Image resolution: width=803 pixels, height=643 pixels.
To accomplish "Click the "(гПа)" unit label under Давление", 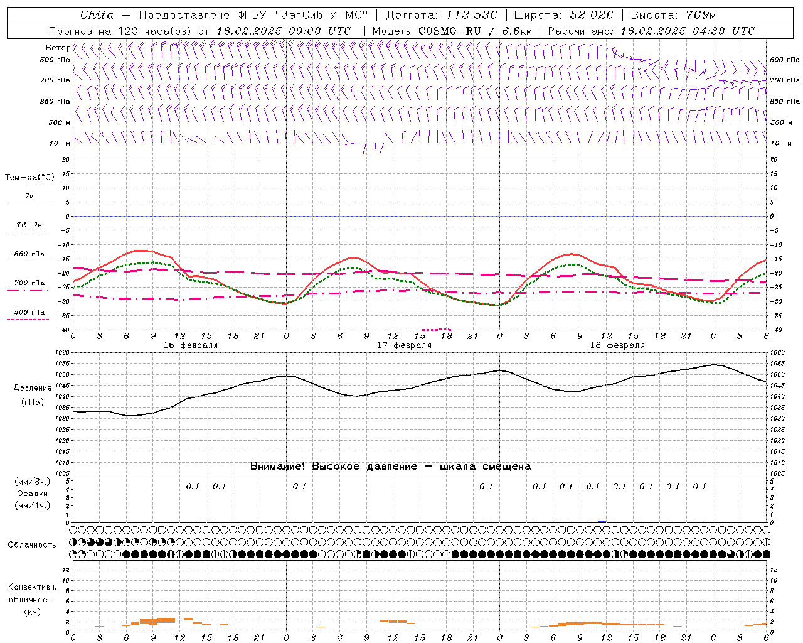I will tap(33, 403).
